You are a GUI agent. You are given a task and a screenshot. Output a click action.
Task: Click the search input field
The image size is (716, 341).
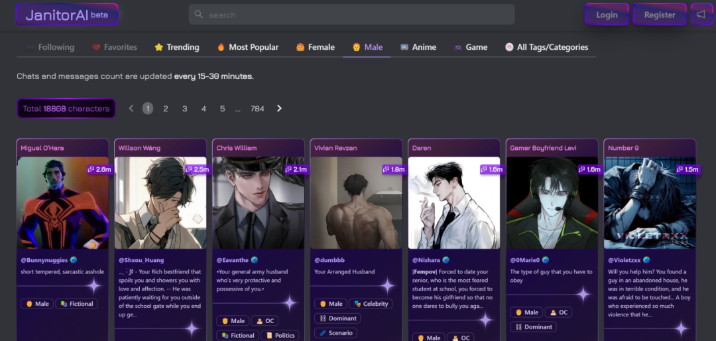358,15
